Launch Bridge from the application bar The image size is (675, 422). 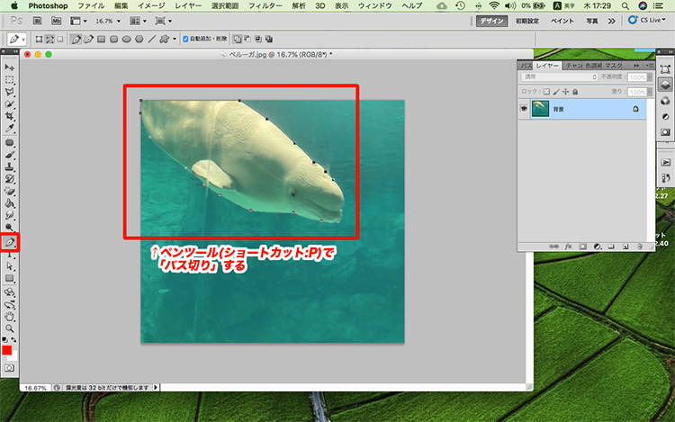(x=37, y=20)
